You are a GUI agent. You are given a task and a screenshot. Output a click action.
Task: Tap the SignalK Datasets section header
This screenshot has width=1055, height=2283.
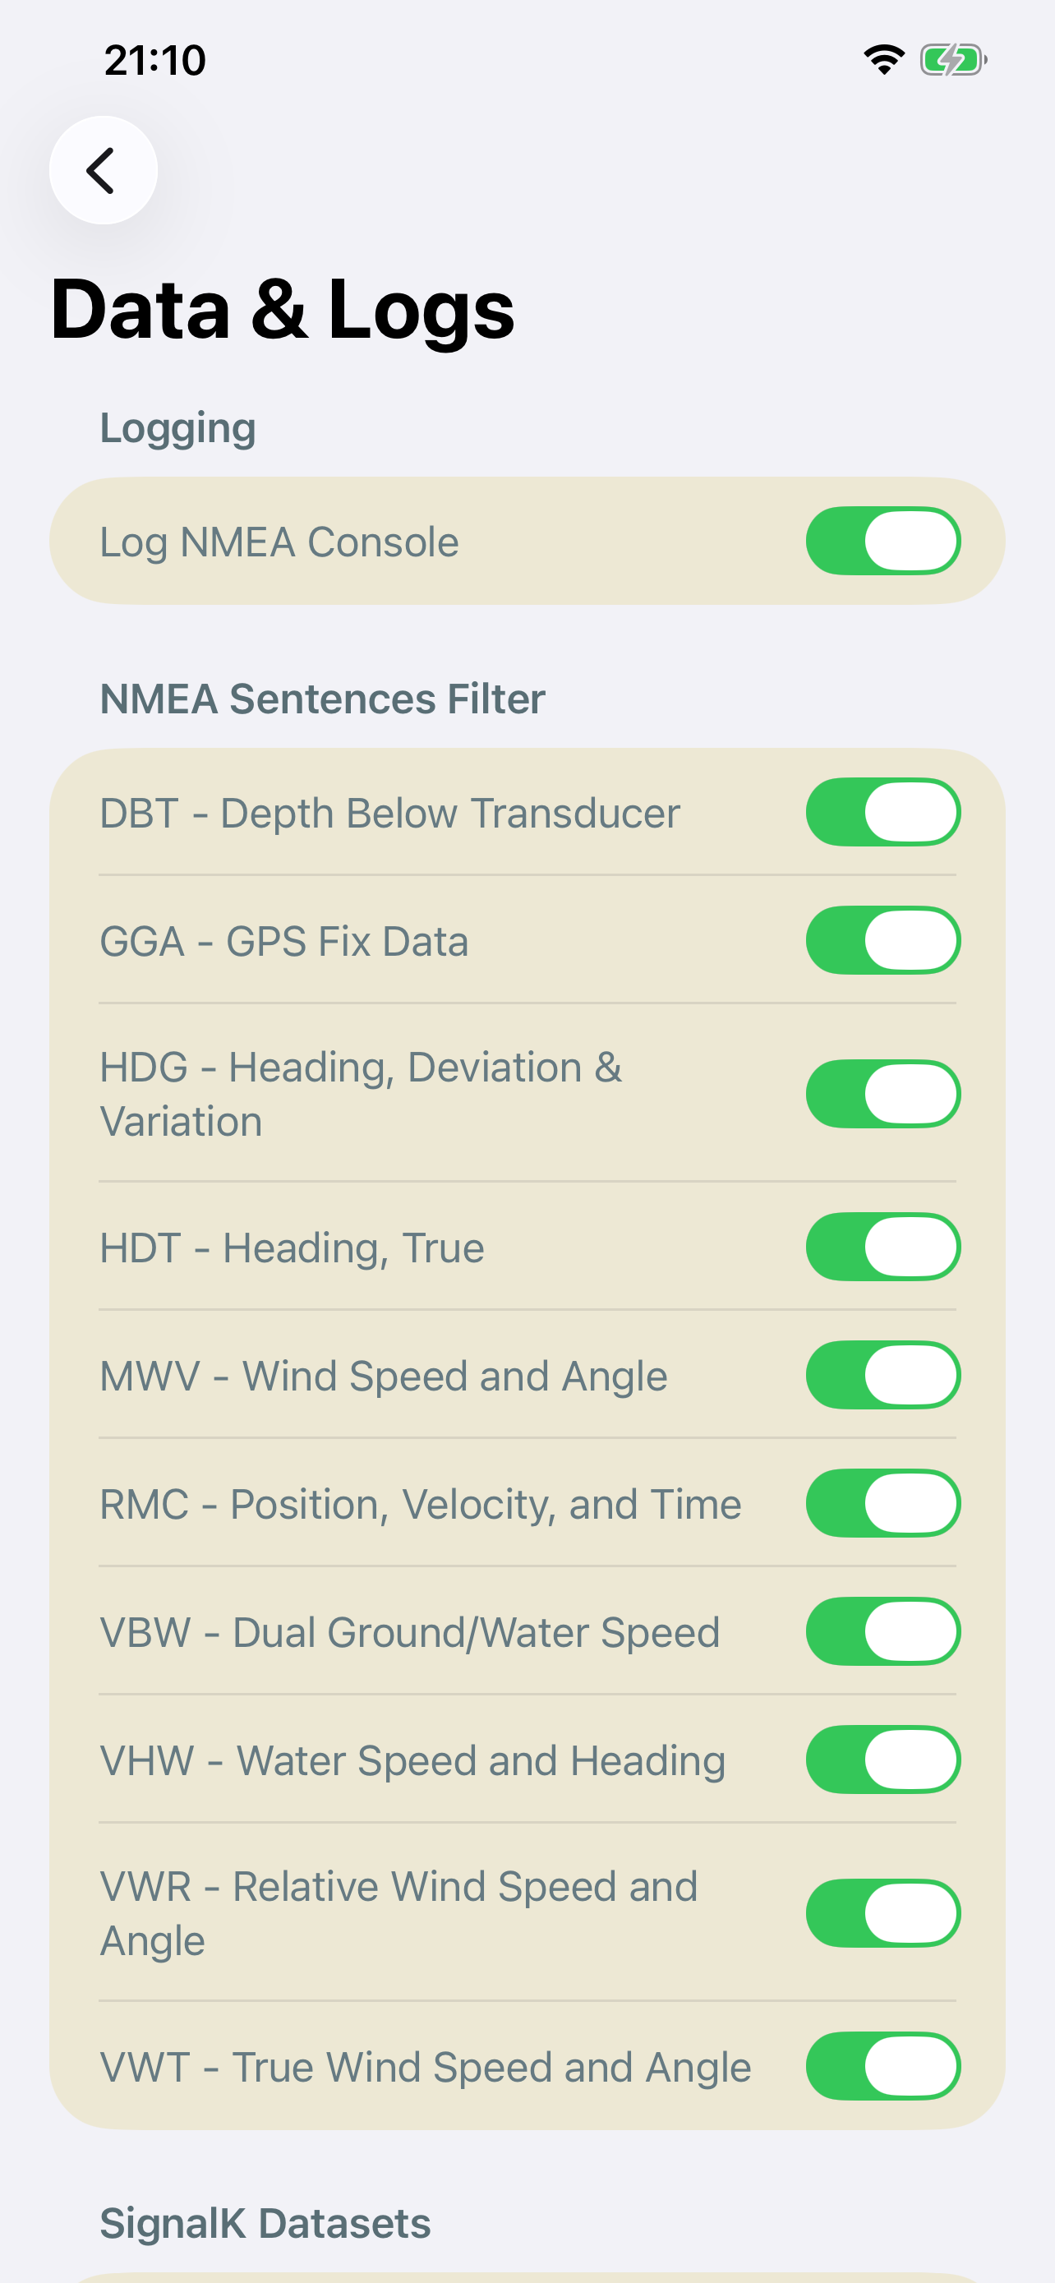(265, 2223)
